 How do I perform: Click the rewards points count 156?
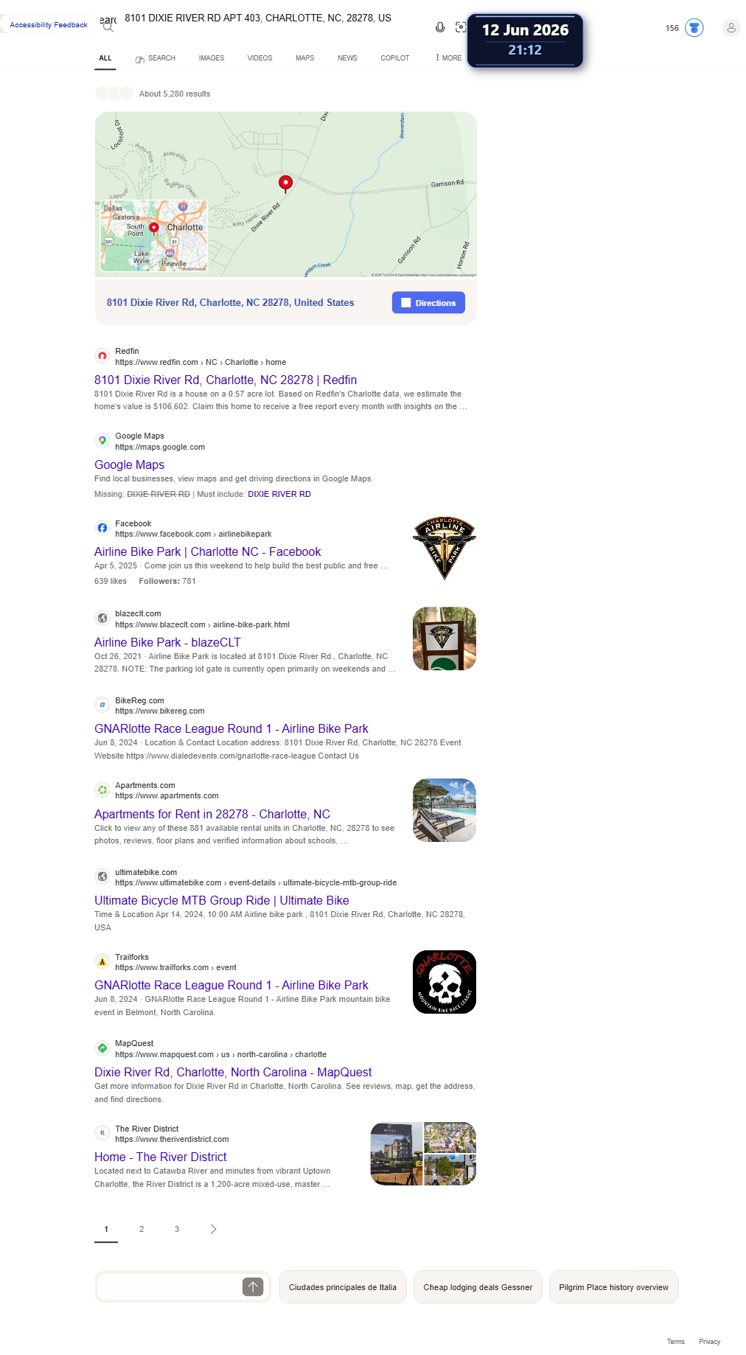tap(672, 28)
